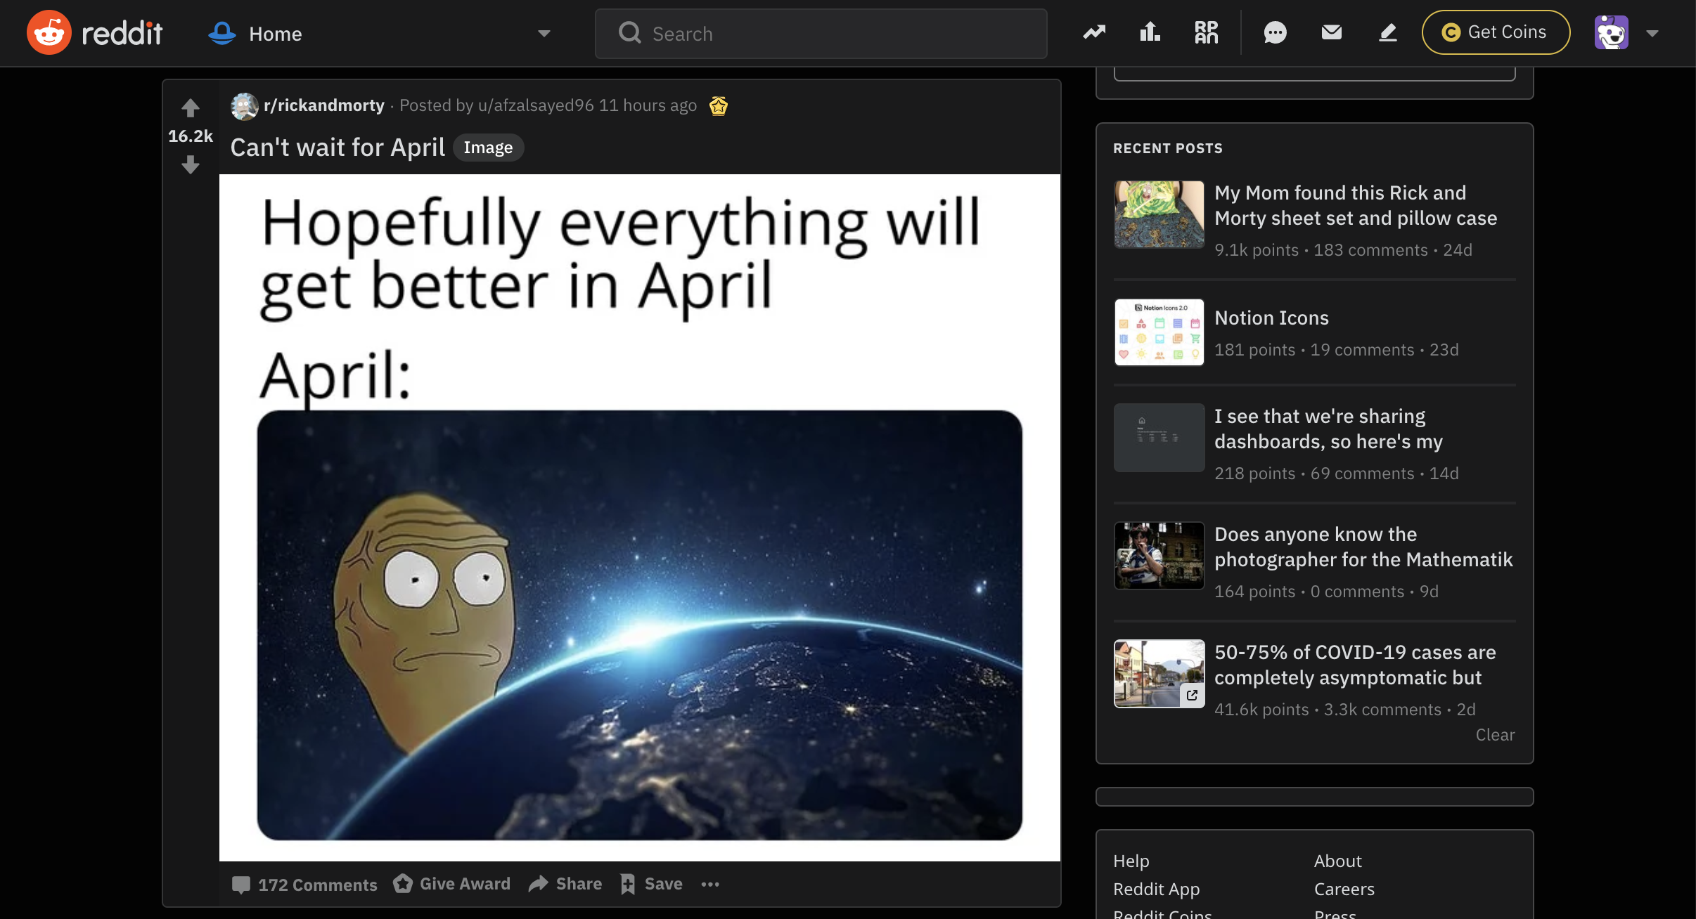Click the RPAN live broadcast icon
Viewport: 1696px width, 919px height.
1206,32
